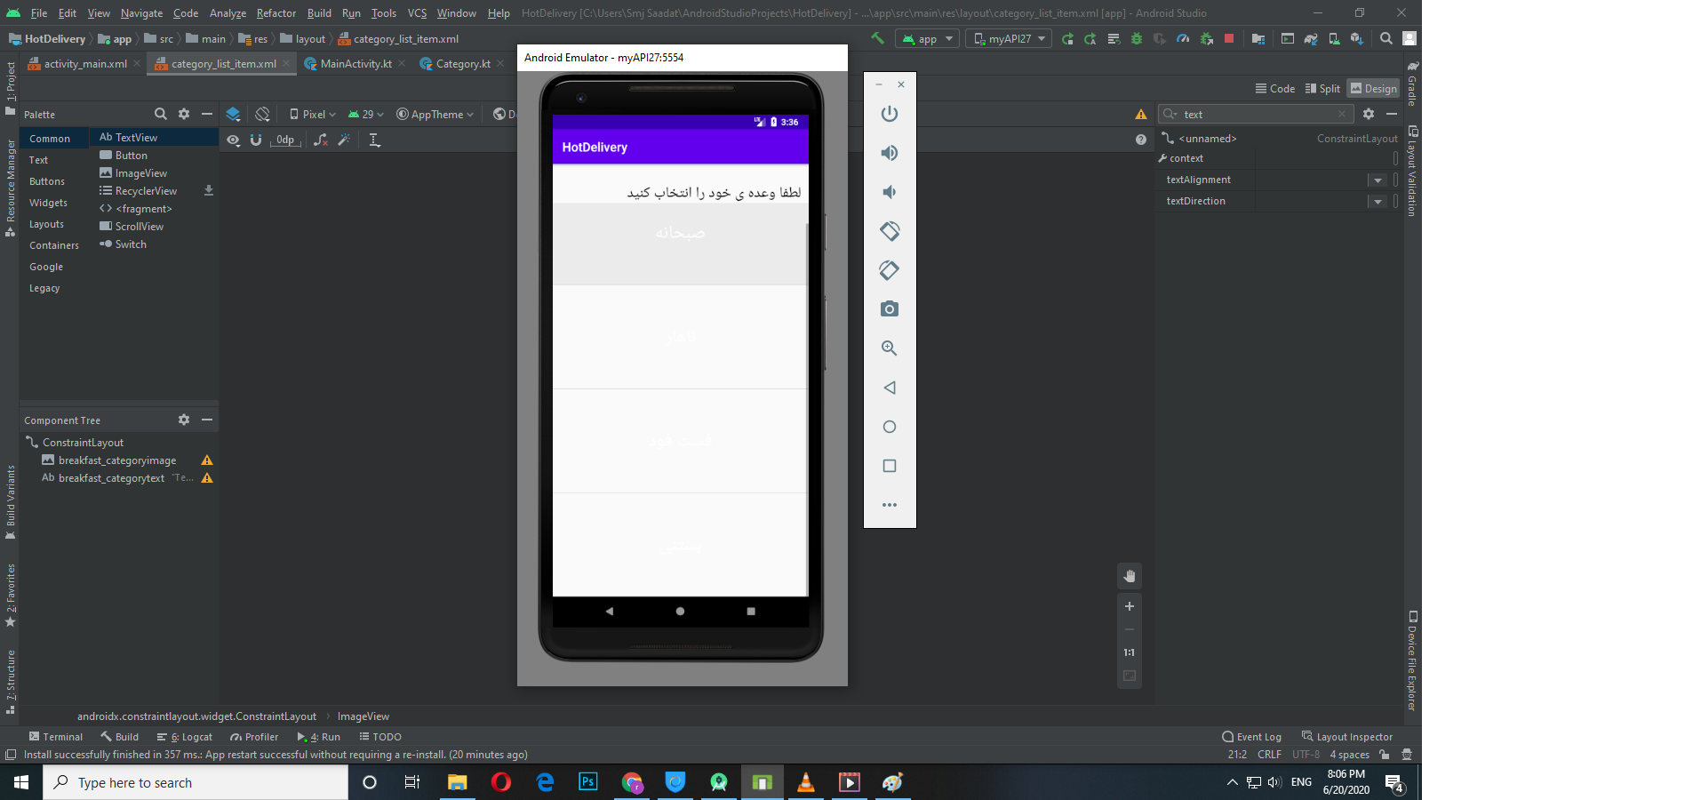Screen dimensions: 1701x800
Task: Open Layout Inspector
Action: tap(1347, 737)
